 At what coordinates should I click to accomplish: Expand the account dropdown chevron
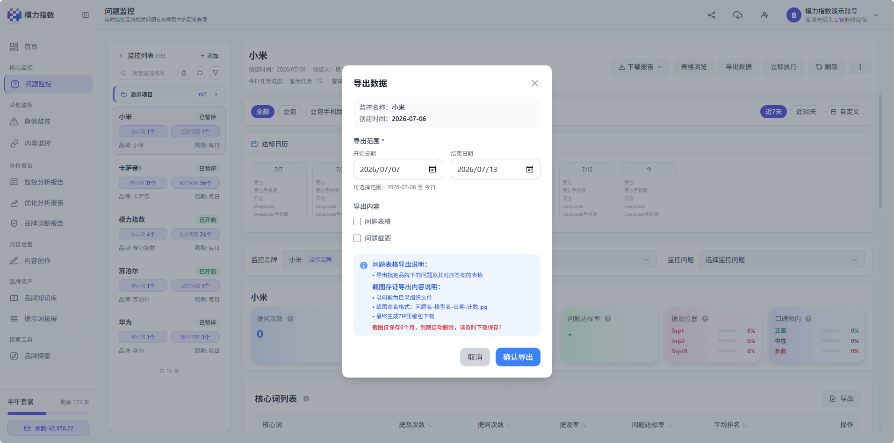tap(876, 15)
